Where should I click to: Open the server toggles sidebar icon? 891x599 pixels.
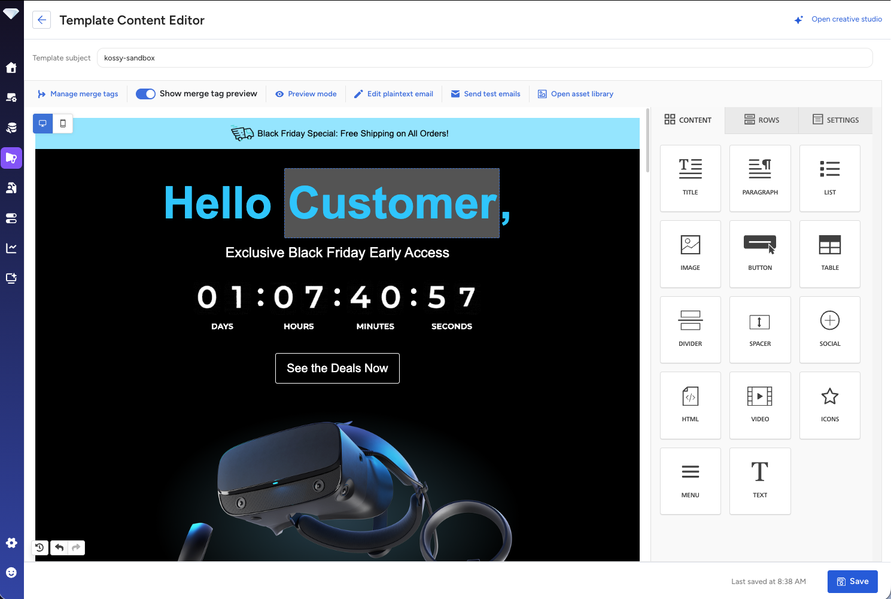click(11, 218)
